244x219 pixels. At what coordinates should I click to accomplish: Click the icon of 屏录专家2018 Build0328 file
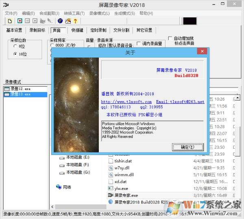(111, 202)
